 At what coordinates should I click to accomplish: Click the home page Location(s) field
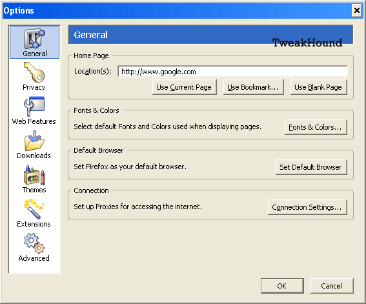(x=232, y=72)
